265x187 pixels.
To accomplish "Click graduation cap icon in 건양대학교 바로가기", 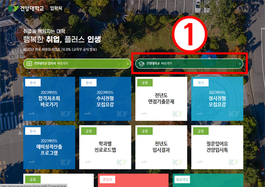I will [x=141, y=64].
